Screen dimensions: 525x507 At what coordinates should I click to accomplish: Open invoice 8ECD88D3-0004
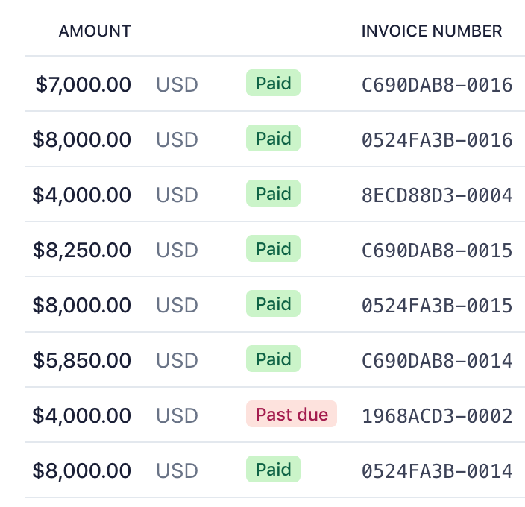[437, 195]
